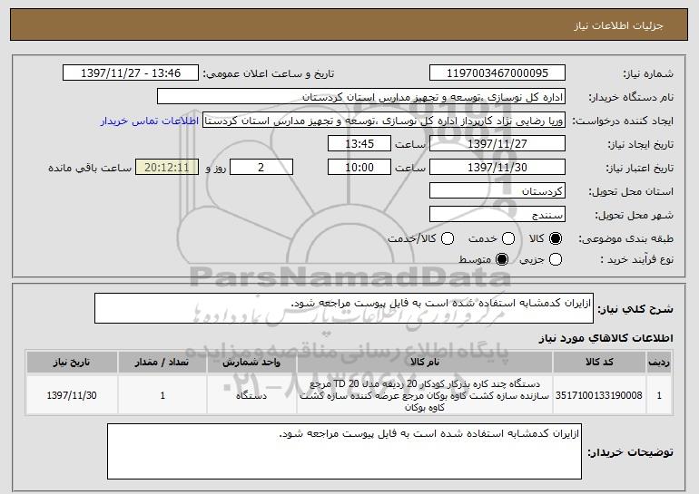Click the validity time field 10:00

(359, 168)
